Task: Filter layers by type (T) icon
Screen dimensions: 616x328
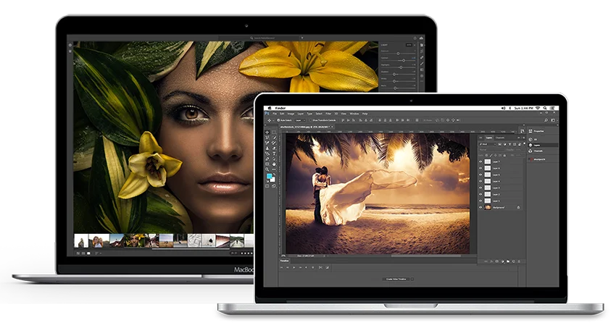Action: point(510,144)
